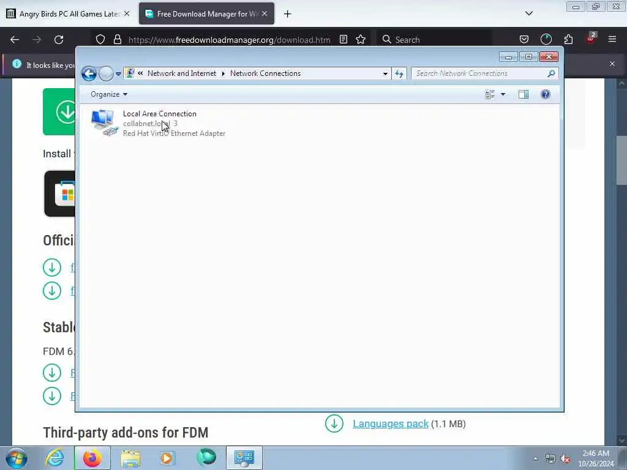The height and width of the screenshot is (470, 627).
Task: Open green globe app in taskbar
Action: click(206, 458)
